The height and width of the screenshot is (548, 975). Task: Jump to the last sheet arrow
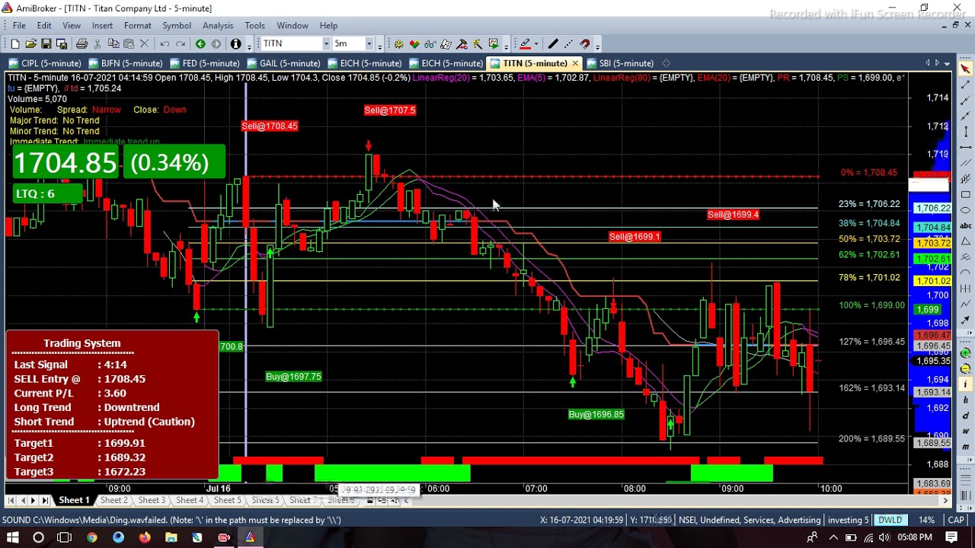point(45,500)
